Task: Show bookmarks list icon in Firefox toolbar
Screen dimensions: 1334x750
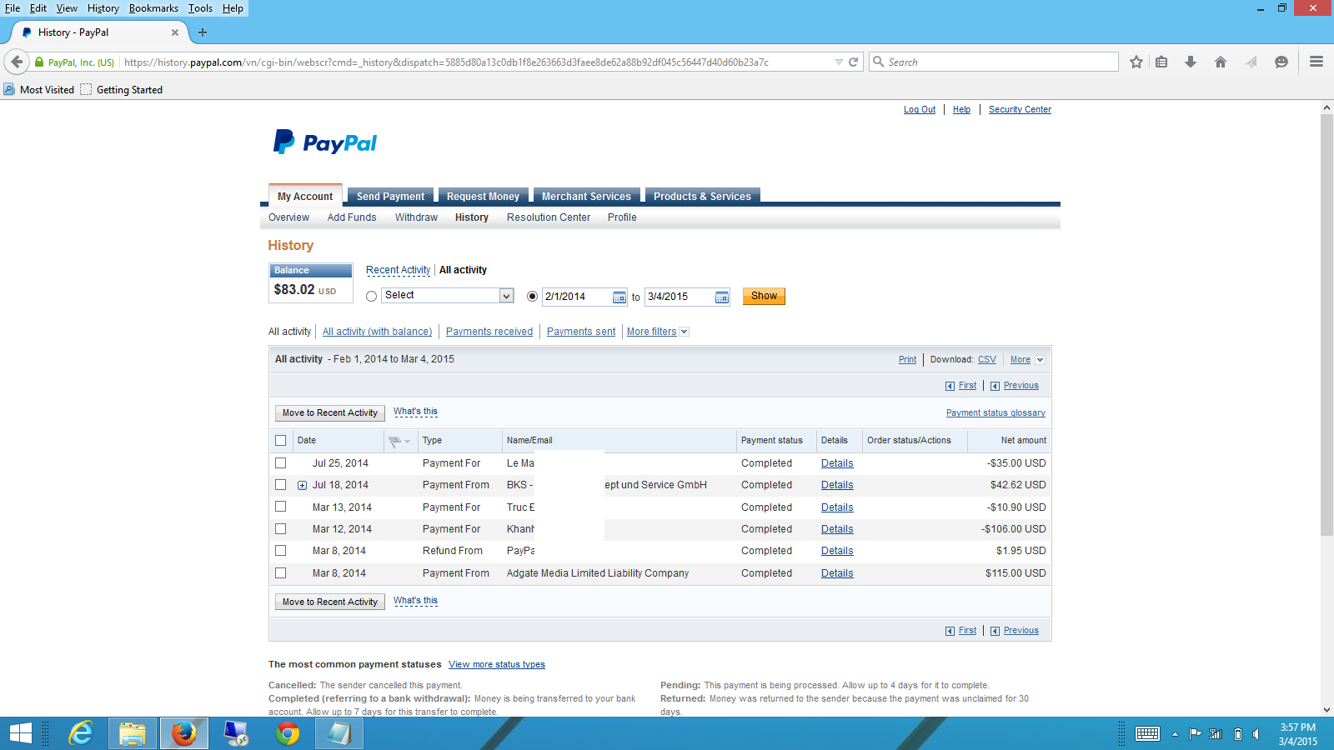Action: 1161,62
